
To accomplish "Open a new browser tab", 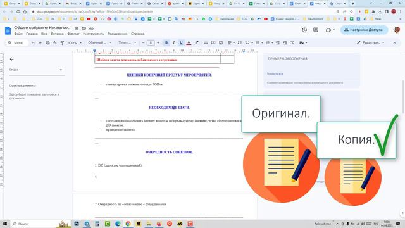I will click(353, 4).
